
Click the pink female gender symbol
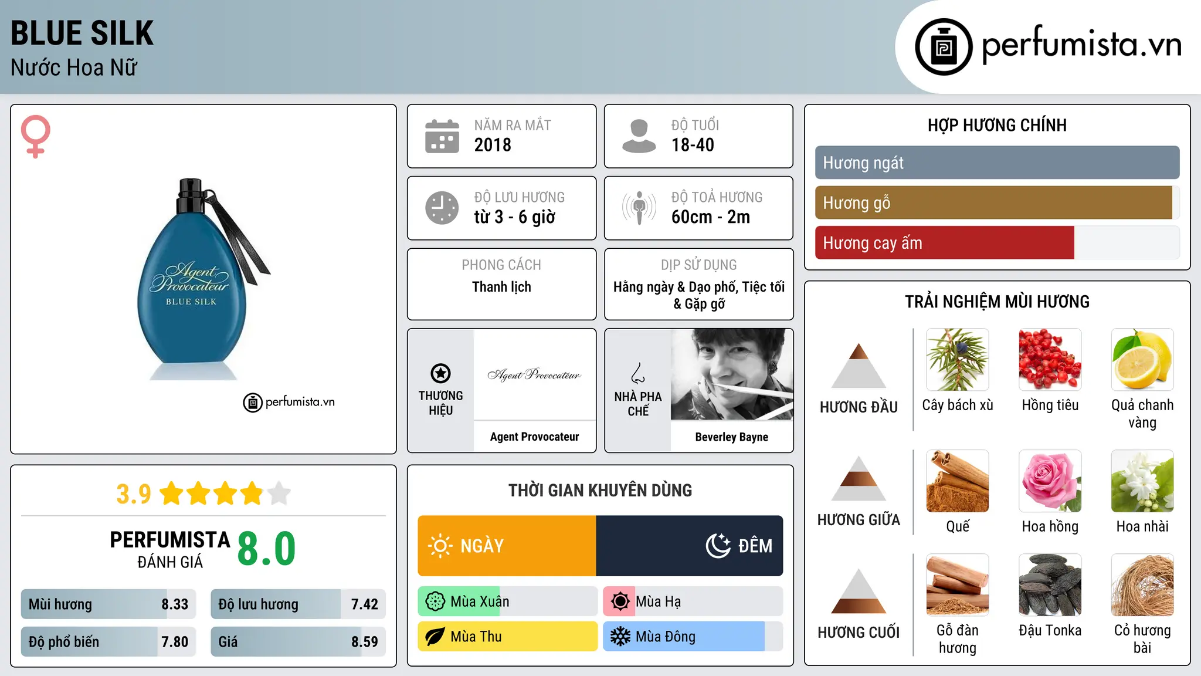36,137
